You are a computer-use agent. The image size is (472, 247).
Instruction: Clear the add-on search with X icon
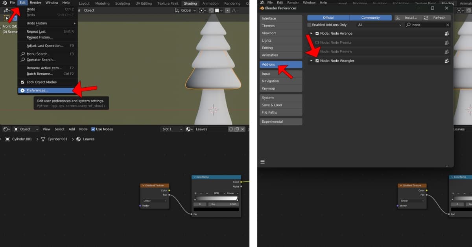click(447, 25)
